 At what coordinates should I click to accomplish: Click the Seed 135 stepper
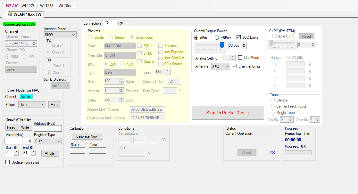click(x=162, y=72)
